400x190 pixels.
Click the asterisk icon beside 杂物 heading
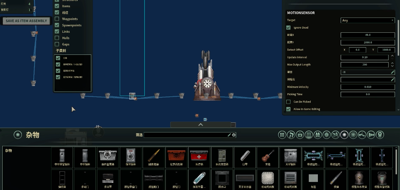click(17, 135)
